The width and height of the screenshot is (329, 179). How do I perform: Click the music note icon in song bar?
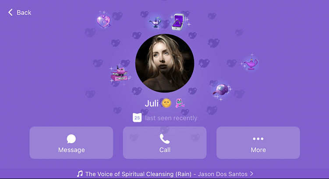(80, 174)
